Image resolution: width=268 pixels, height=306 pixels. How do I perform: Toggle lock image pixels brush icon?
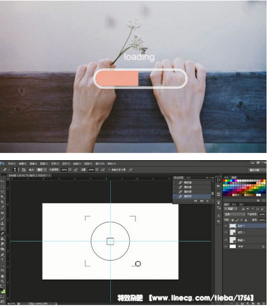click(237, 220)
